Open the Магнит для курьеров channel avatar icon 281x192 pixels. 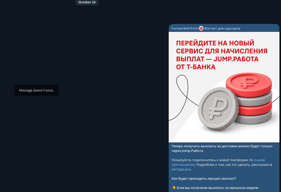pos(201,28)
